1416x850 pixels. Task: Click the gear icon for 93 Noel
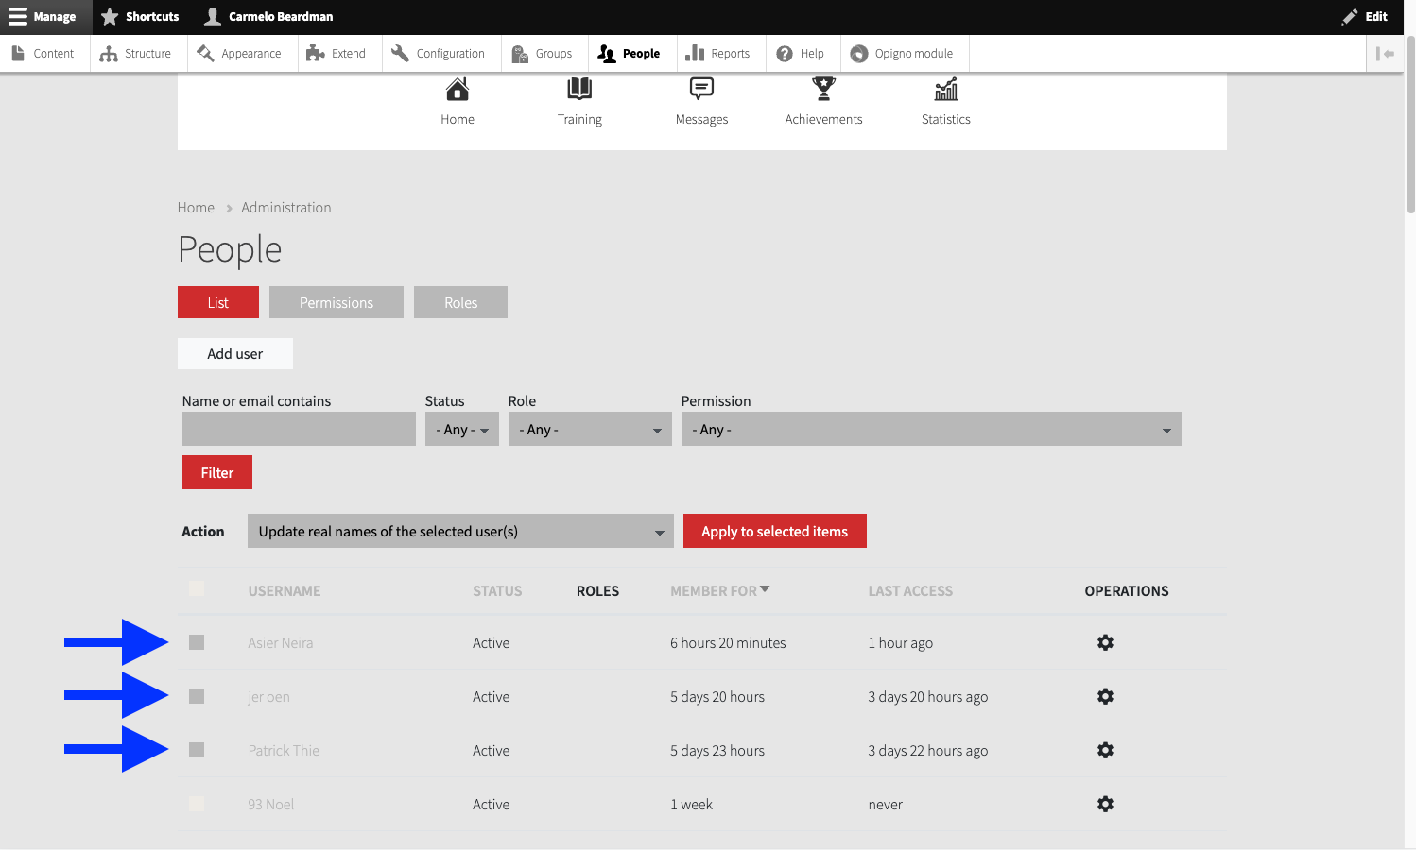coord(1105,804)
